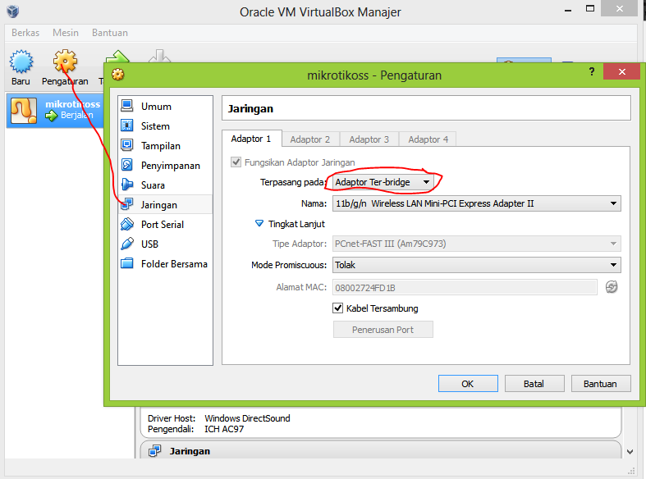Click the ICH AC97 controller text
The height and width of the screenshot is (479, 646).
pyautogui.click(x=224, y=429)
